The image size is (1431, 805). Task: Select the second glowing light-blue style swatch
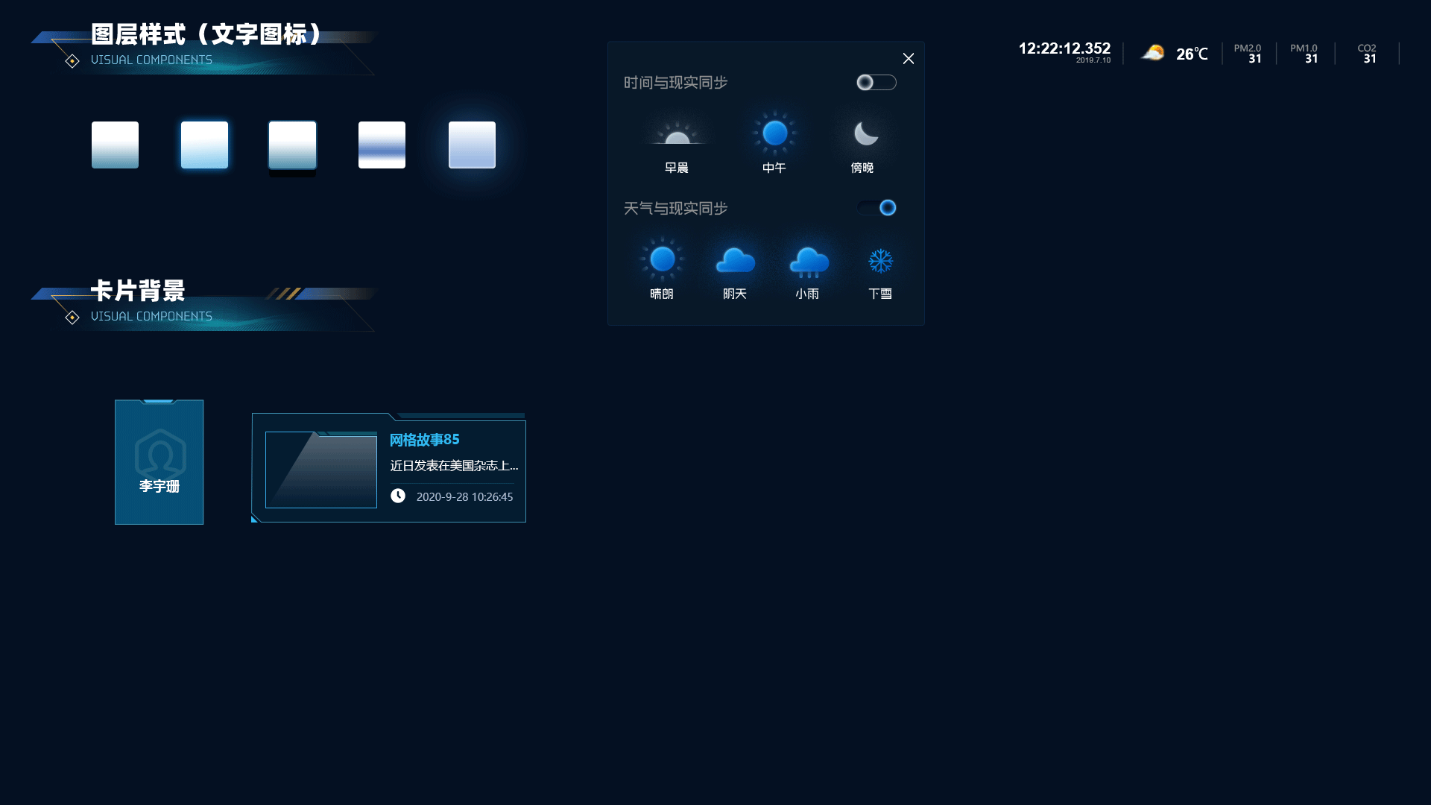tap(204, 145)
